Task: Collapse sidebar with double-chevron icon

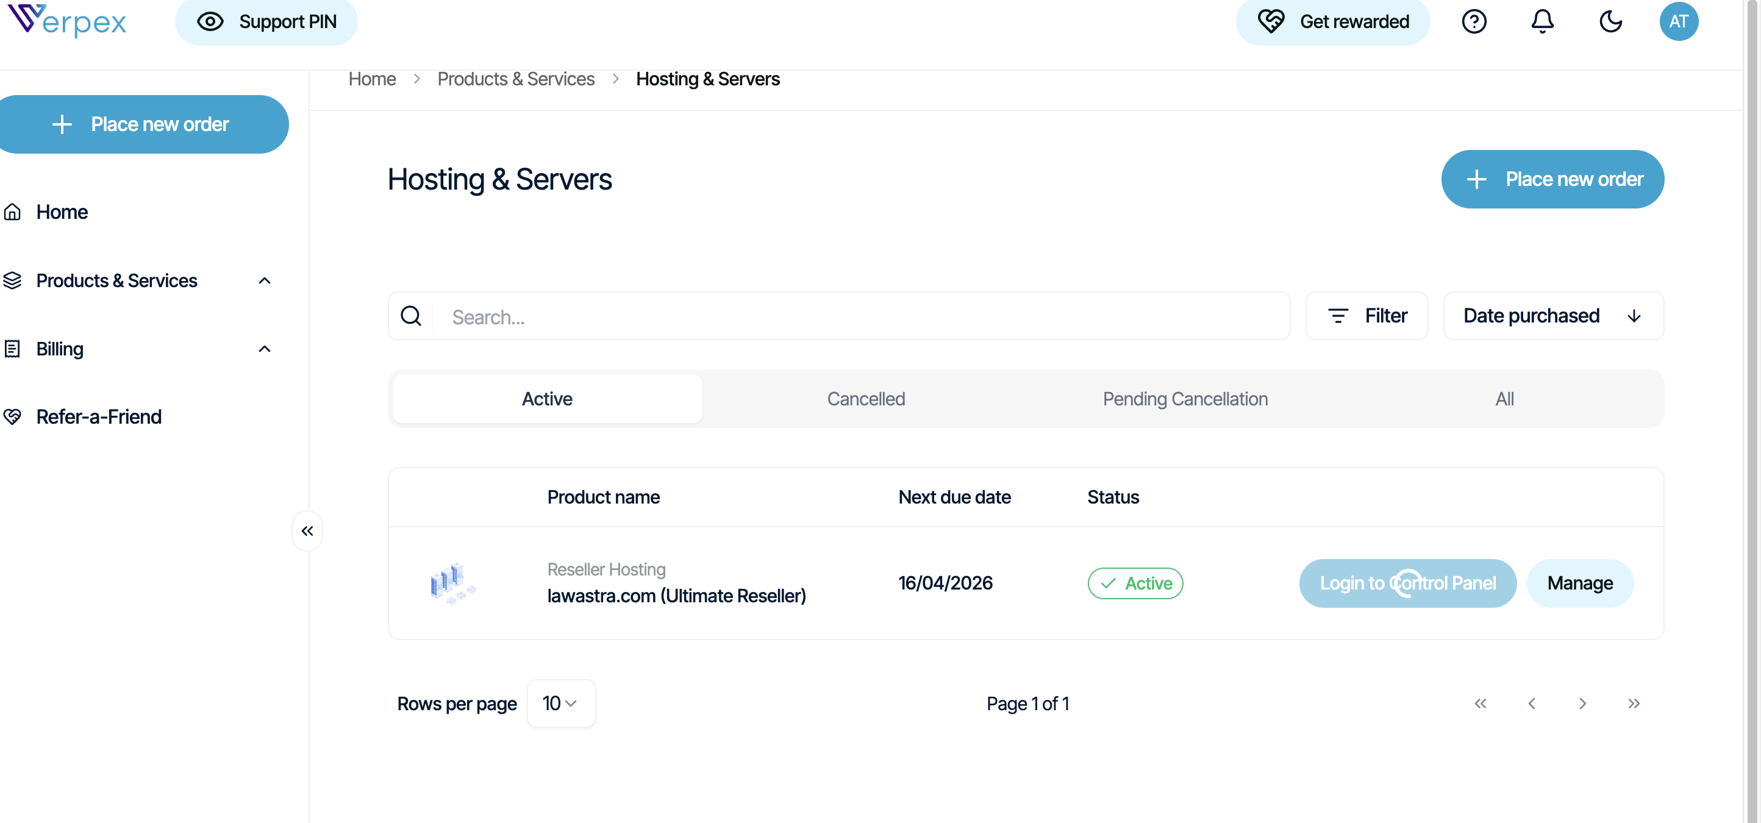Action: 307,530
